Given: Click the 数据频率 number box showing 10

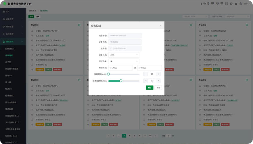Looking at the screenshot, I should point(152,74).
